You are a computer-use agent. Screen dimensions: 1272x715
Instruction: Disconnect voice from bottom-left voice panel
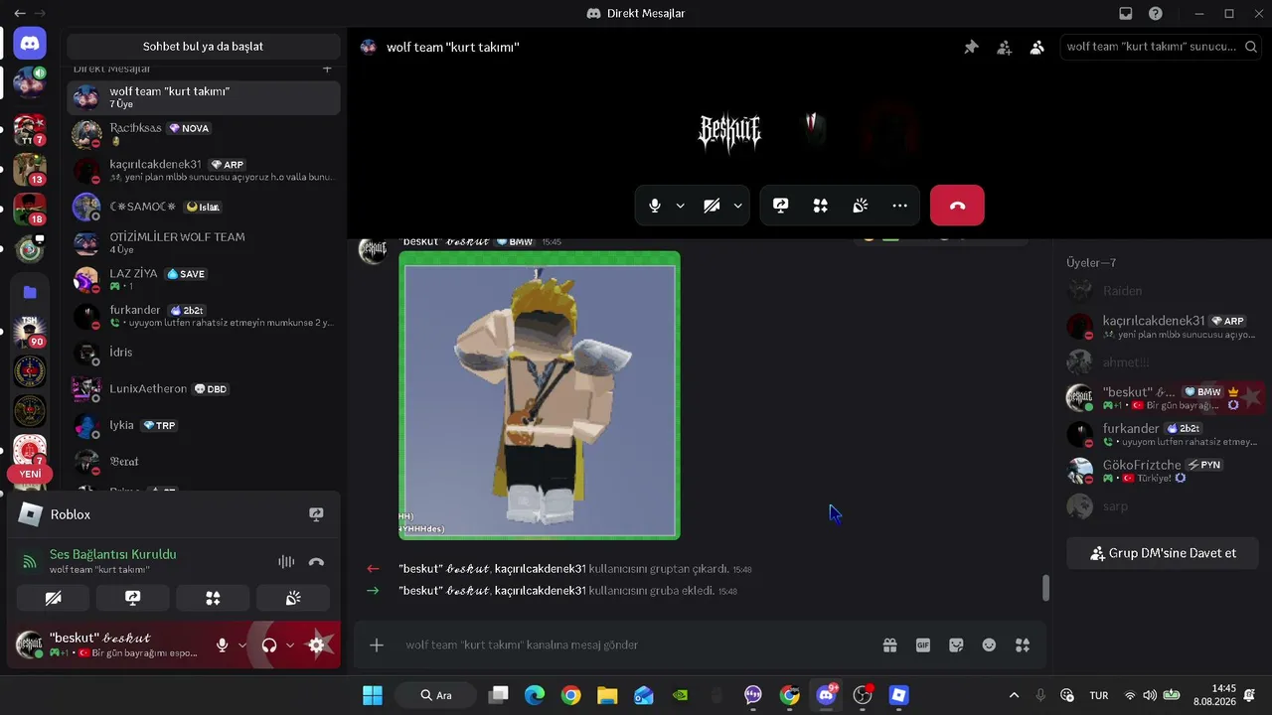(x=316, y=562)
